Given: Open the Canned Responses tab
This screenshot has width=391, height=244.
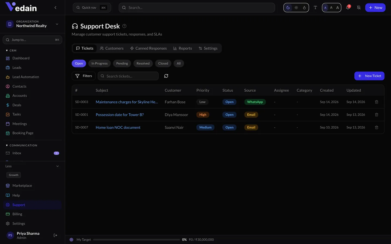Looking at the screenshot, I should point(148,48).
